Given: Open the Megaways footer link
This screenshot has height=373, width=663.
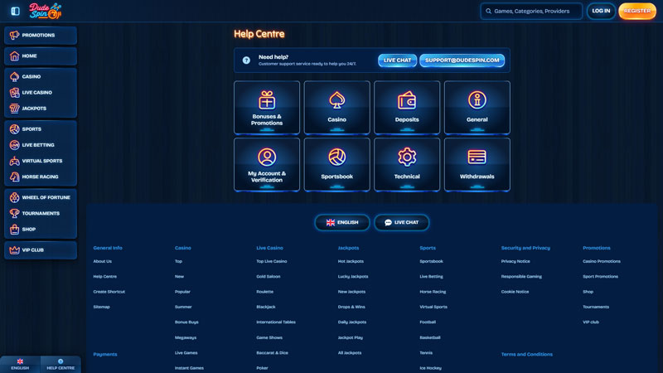Looking at the screenshot, I should coord(186,337).
